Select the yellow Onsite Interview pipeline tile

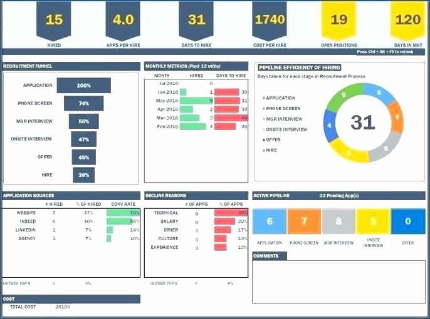(373, 221)
